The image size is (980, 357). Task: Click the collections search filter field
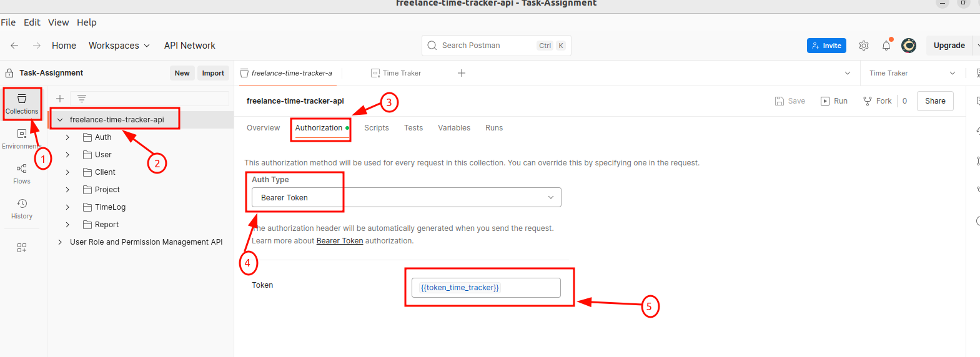click(x=150, y=99)
